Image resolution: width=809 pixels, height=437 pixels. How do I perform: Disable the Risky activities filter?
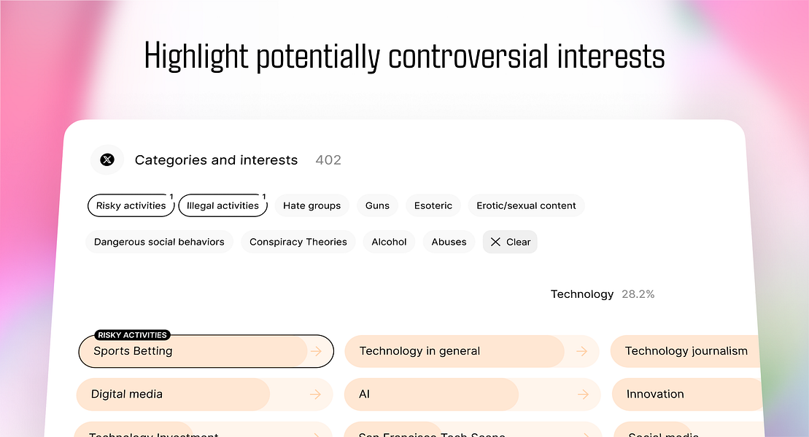click(131, 205)
